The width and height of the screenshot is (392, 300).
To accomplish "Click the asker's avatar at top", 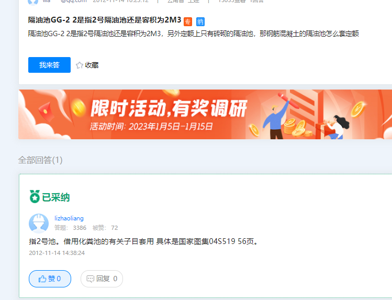I will [x=33, y=1].
